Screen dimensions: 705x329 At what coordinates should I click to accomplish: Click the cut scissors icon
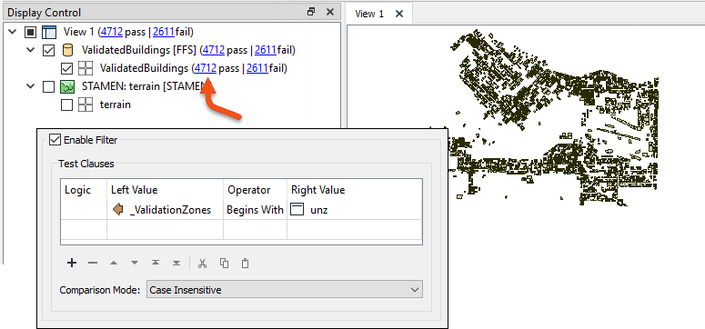click(202, 263)
